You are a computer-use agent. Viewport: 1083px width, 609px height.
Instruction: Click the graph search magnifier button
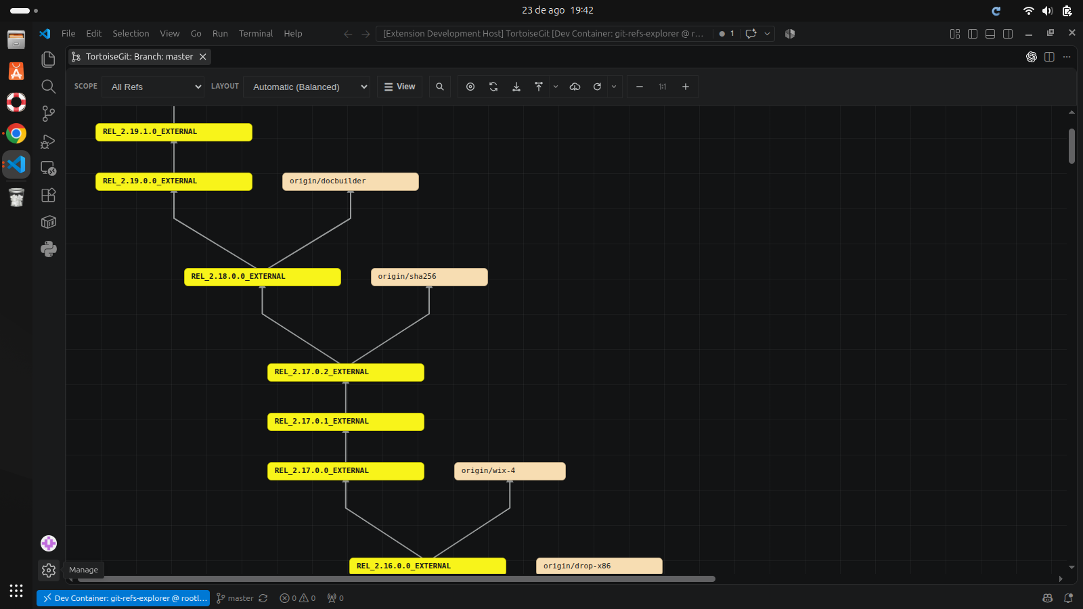(x=440, y=87)
